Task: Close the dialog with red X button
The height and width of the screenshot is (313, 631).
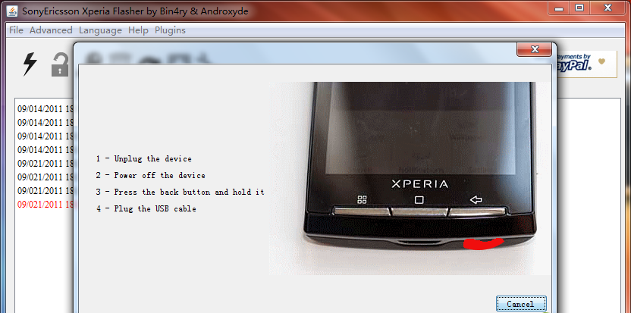Action: pos(534,49)
